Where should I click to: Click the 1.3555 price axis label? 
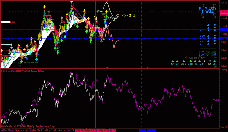(224, 50)
